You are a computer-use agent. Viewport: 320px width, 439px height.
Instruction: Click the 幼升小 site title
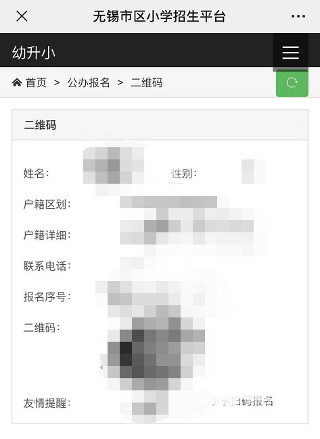(x=33, y=53)
